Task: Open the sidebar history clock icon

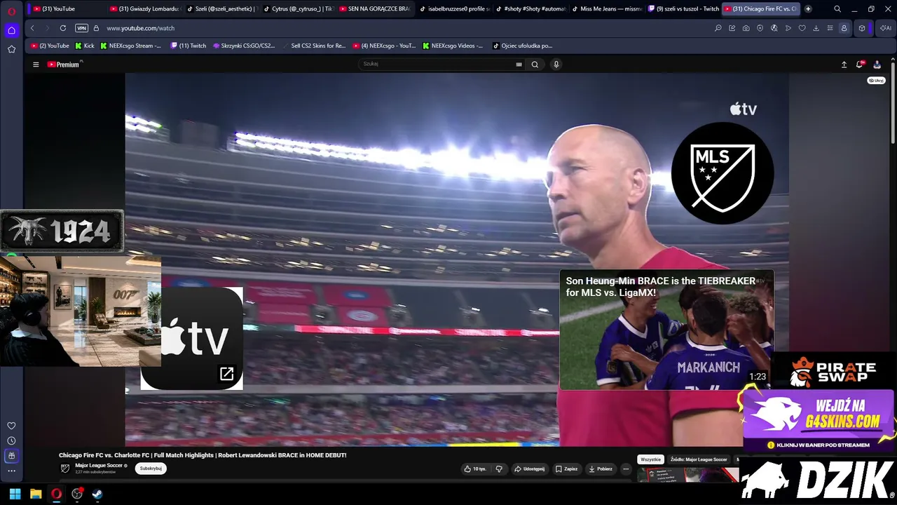Action: [x=11, y=440]
